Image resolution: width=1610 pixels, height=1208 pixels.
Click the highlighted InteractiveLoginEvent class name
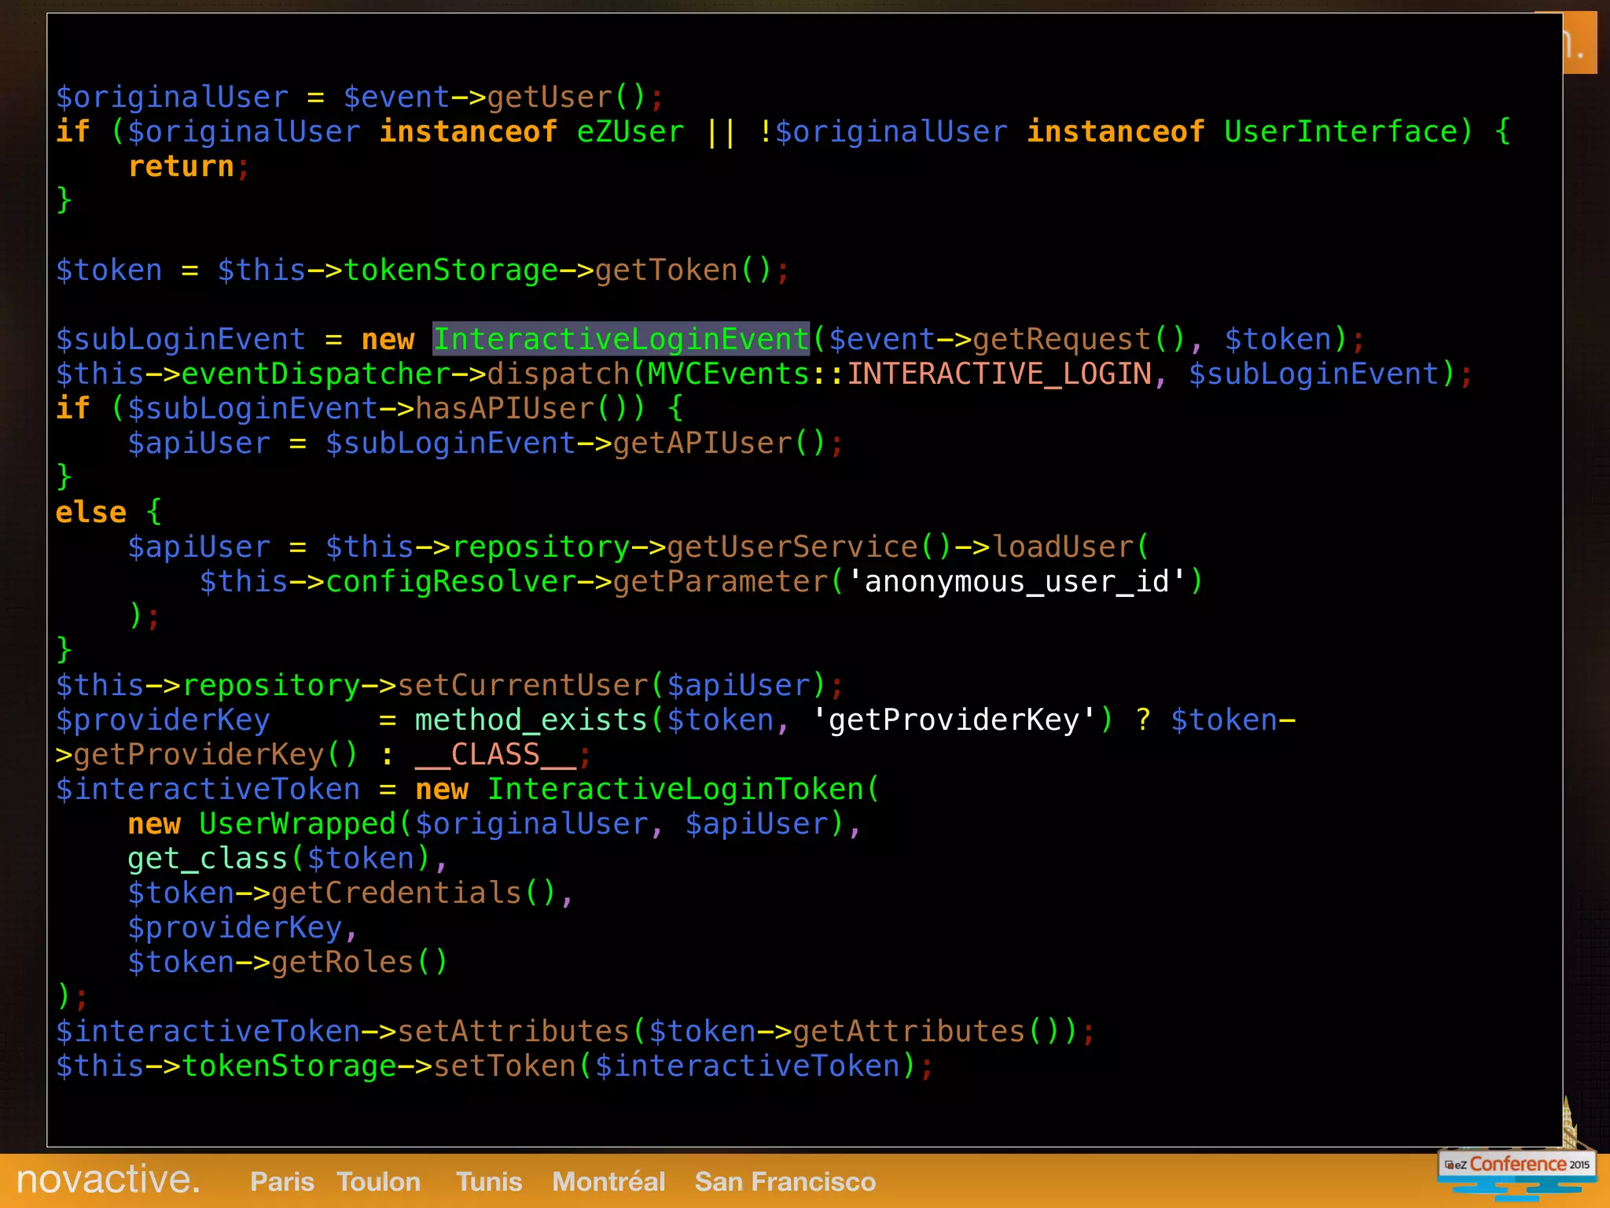click(621, 339)
